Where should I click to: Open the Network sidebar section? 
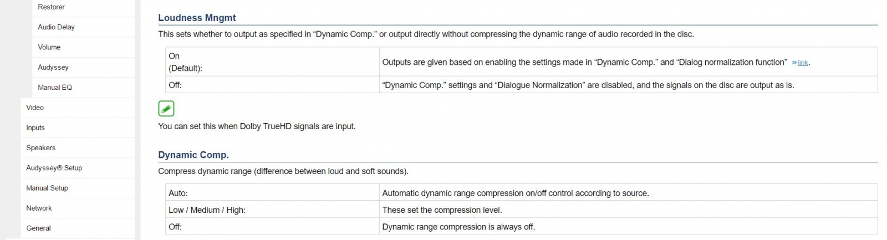coord(39,208)
